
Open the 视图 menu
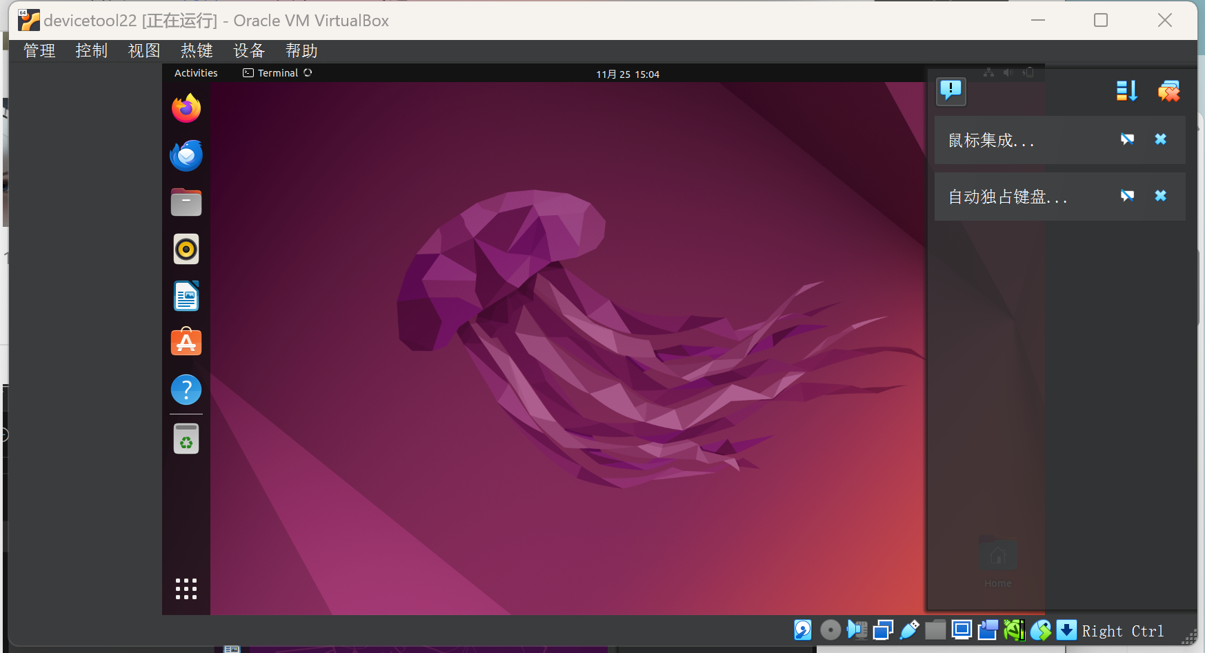144,50
